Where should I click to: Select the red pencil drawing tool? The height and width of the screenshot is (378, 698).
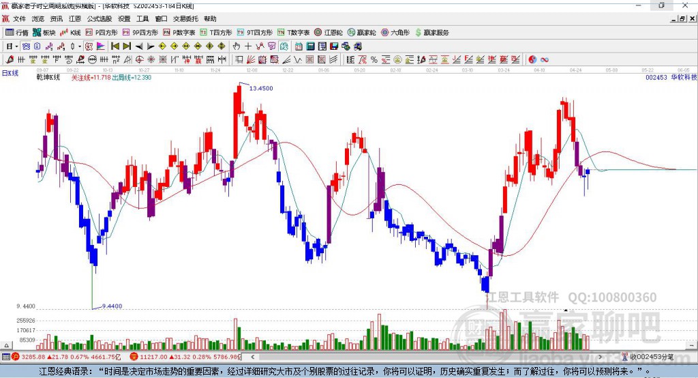[x=10, y=60]
